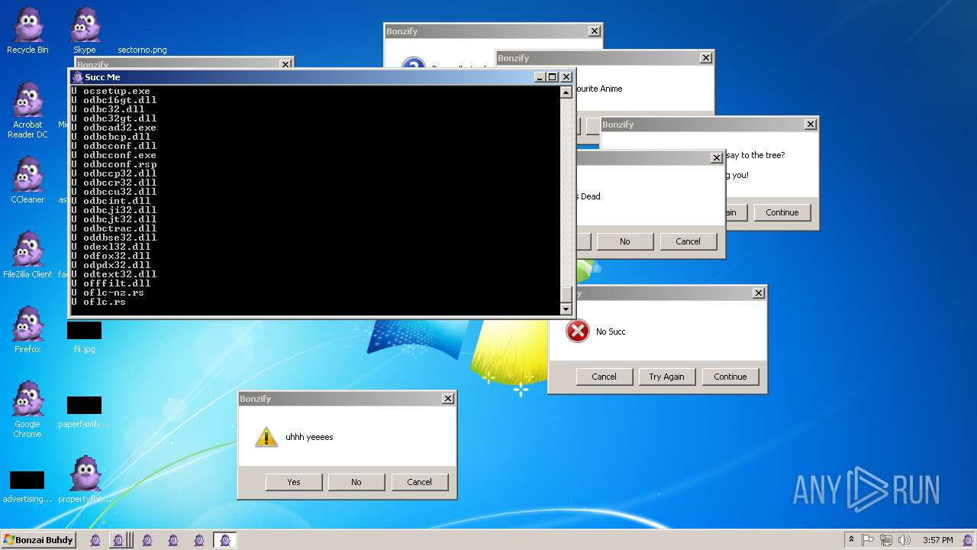Minimize the Succ Me console window
This screenshot has height=550, width=977.
click(540, 77)
